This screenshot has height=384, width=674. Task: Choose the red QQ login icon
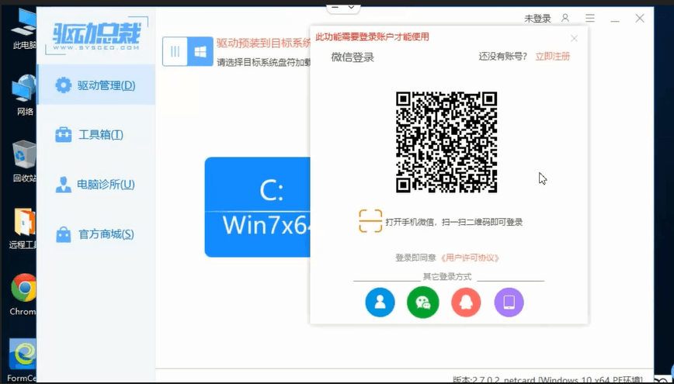click(466, 303)
